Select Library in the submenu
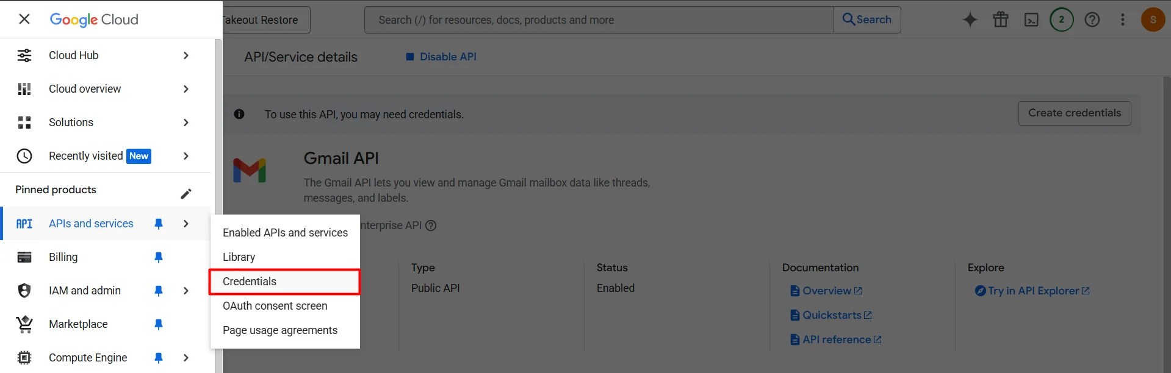Image resolution: width=1171 pixels, height=373 pixels. (x=285, y=257)
